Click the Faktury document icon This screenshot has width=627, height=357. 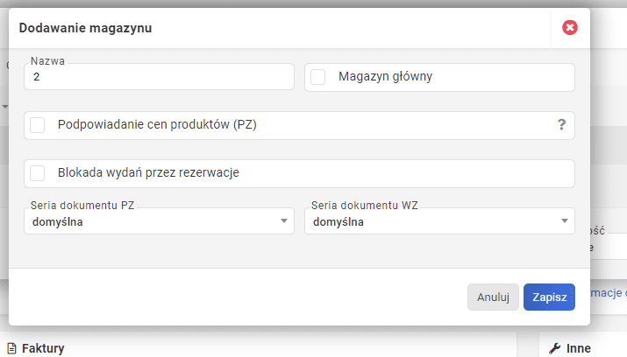pyautogui.click(x=12, y=348)
